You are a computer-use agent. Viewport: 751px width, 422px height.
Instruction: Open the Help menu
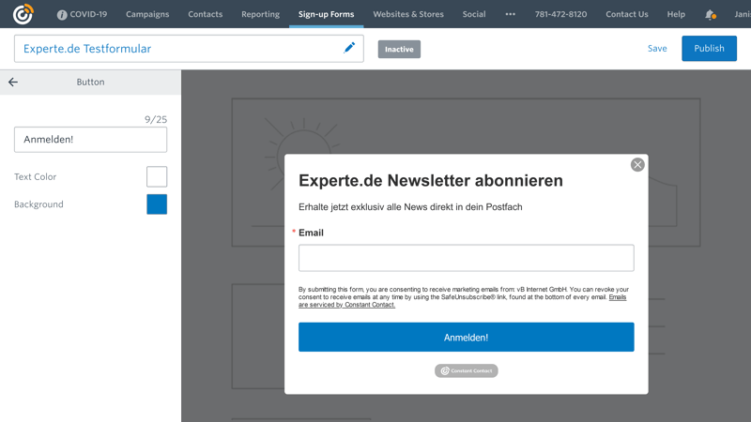pos(676,14)
